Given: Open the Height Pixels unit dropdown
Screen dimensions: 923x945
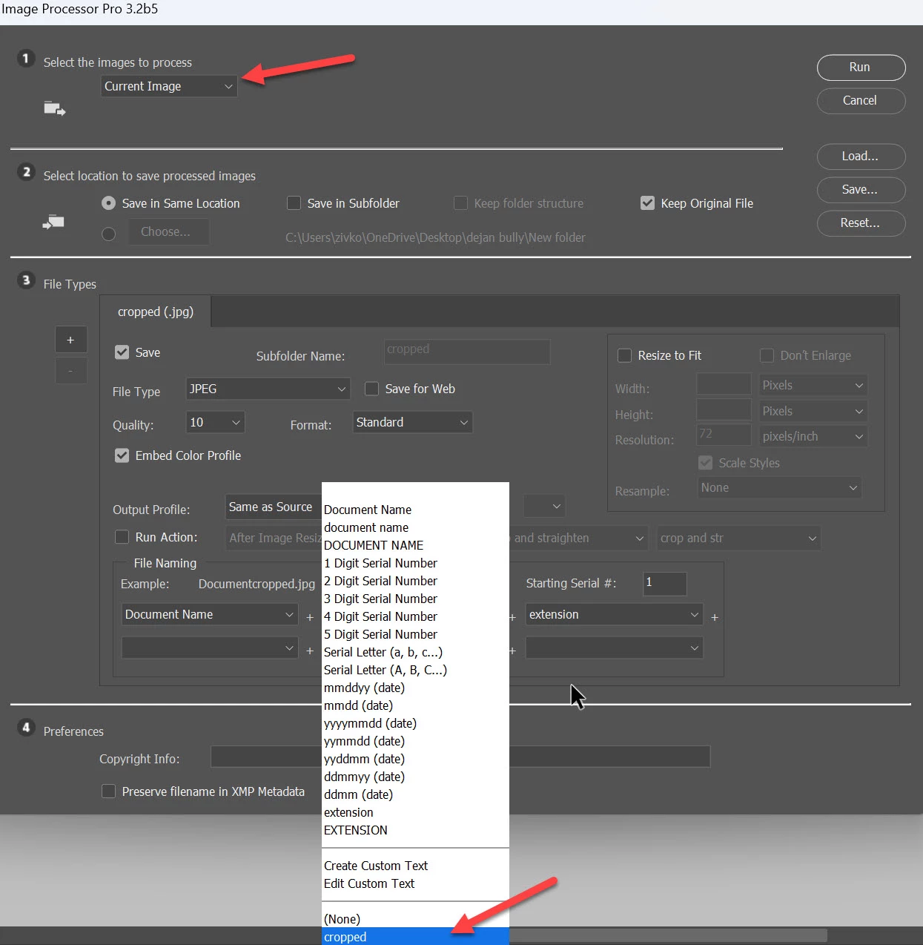Looking at the screenshot, I should click(x=813, y=411).
